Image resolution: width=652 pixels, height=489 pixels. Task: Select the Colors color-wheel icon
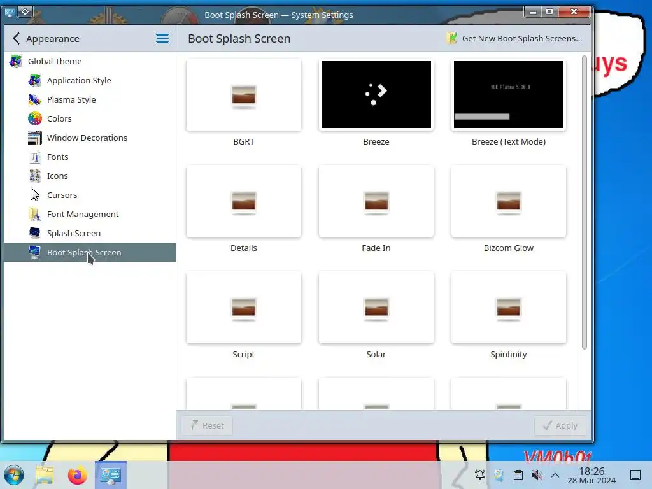tap(35, 118)
